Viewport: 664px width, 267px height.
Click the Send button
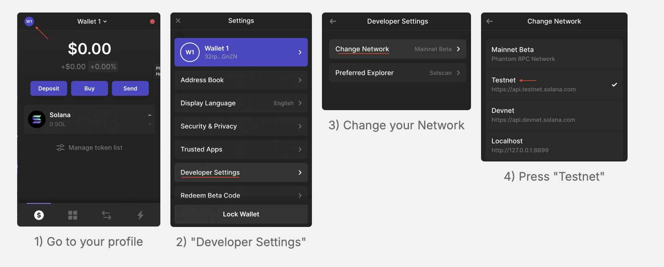pos(130,88)
